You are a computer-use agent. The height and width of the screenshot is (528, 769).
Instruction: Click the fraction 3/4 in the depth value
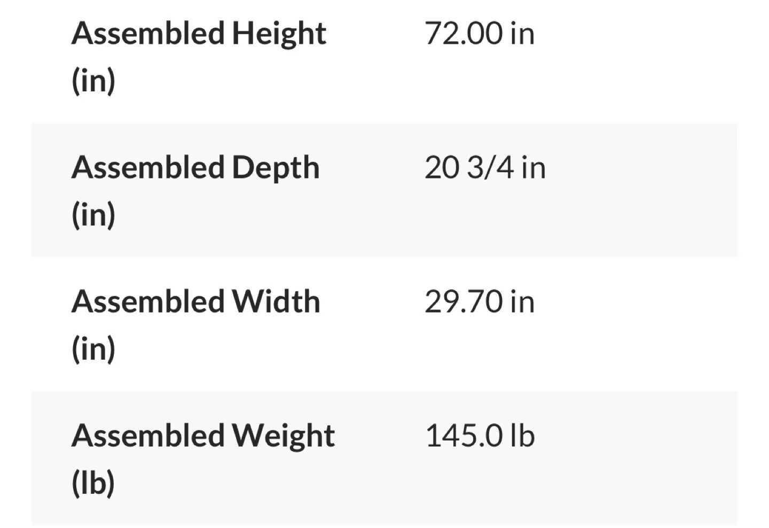(491, 168)
